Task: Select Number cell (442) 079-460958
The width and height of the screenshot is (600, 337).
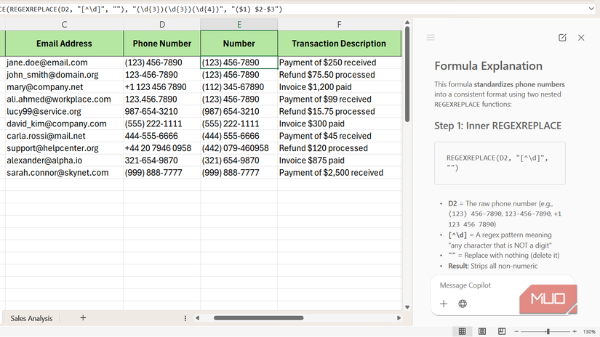Action: pyautogui.click(x=239, y=148)
